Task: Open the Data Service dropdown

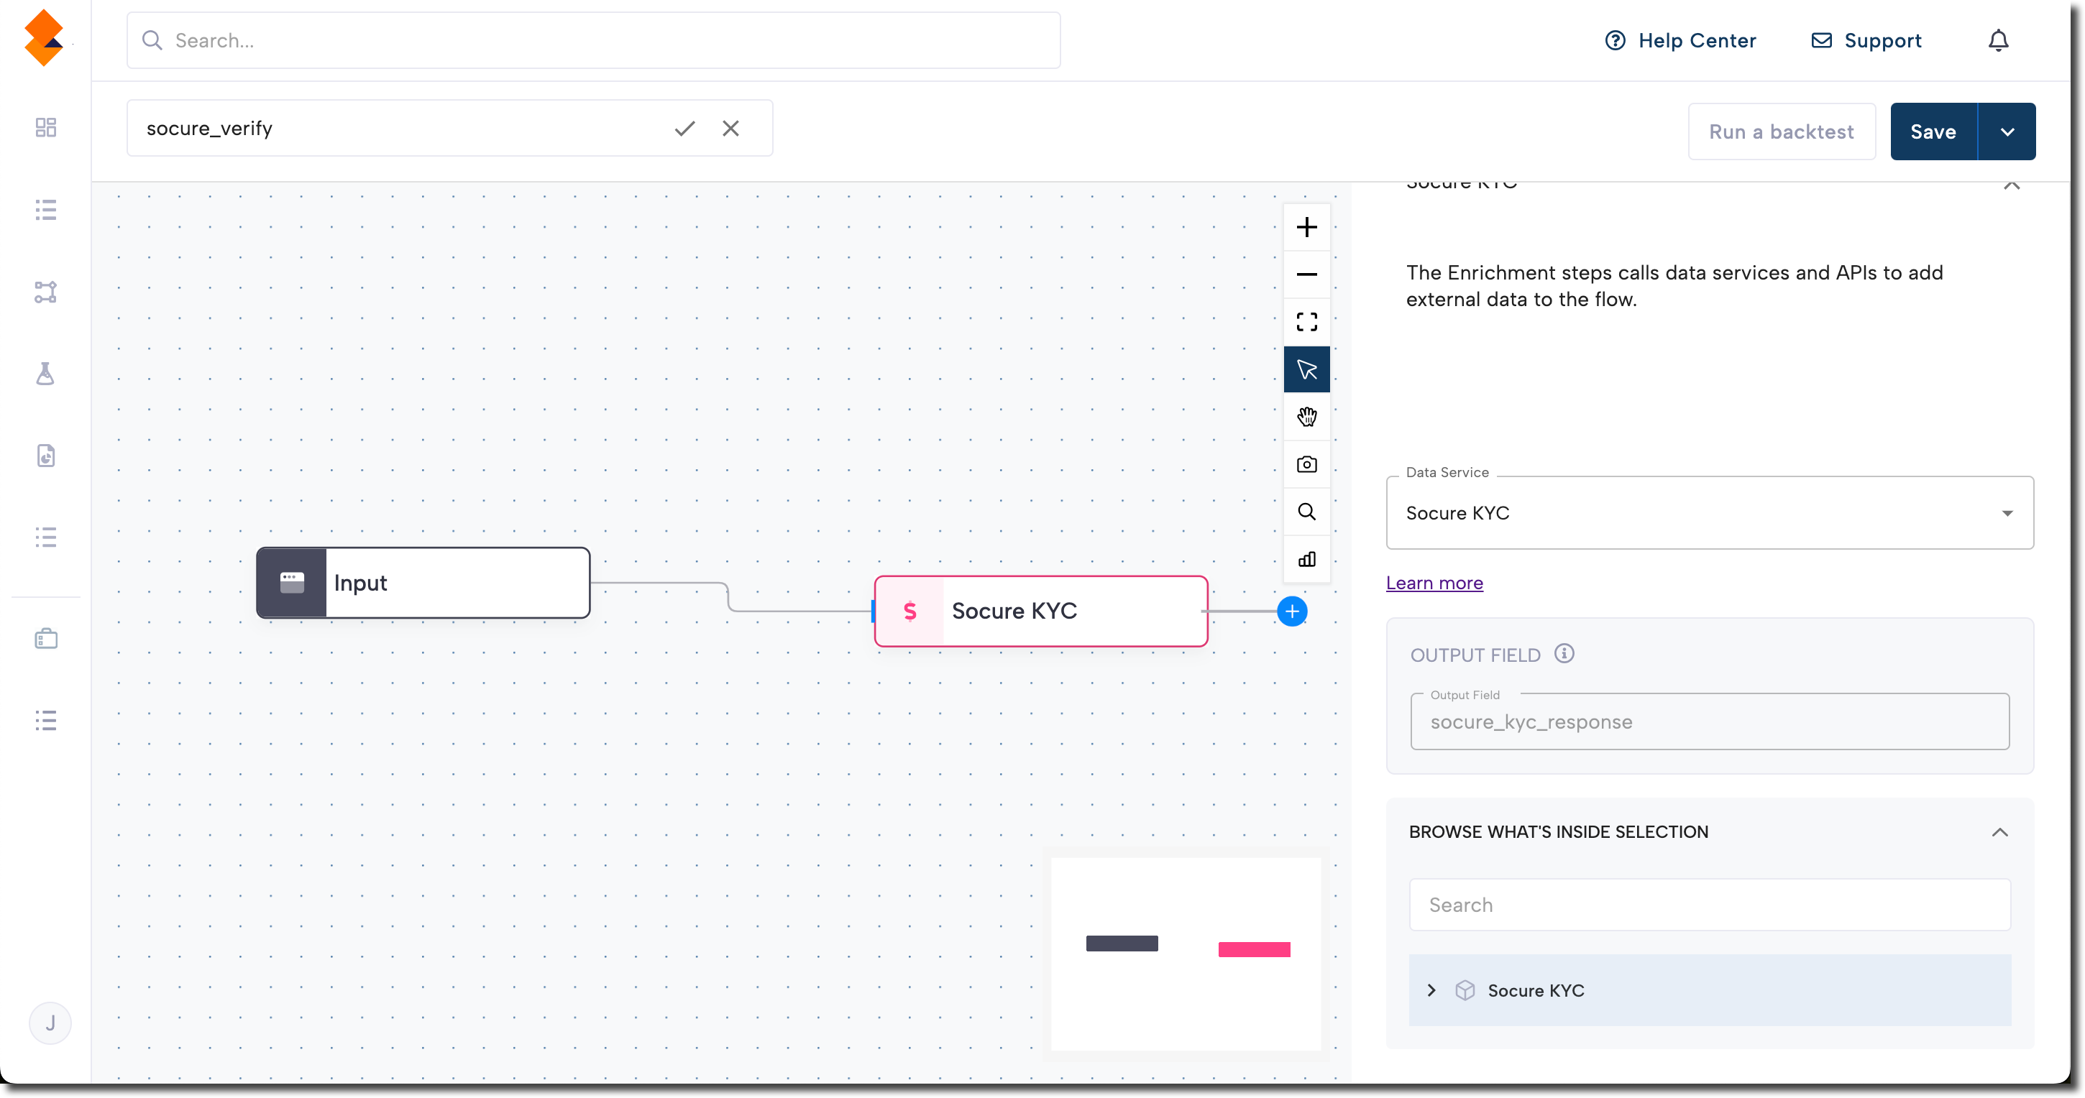Action: coord(1709,513)
